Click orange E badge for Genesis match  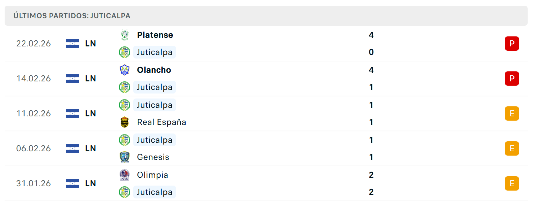click(512, 148)
